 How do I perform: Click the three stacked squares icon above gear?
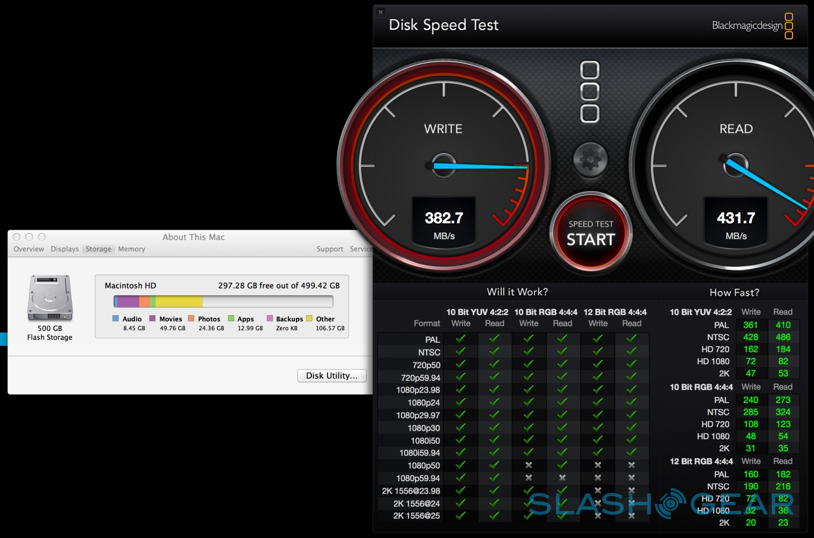(590, 92)
